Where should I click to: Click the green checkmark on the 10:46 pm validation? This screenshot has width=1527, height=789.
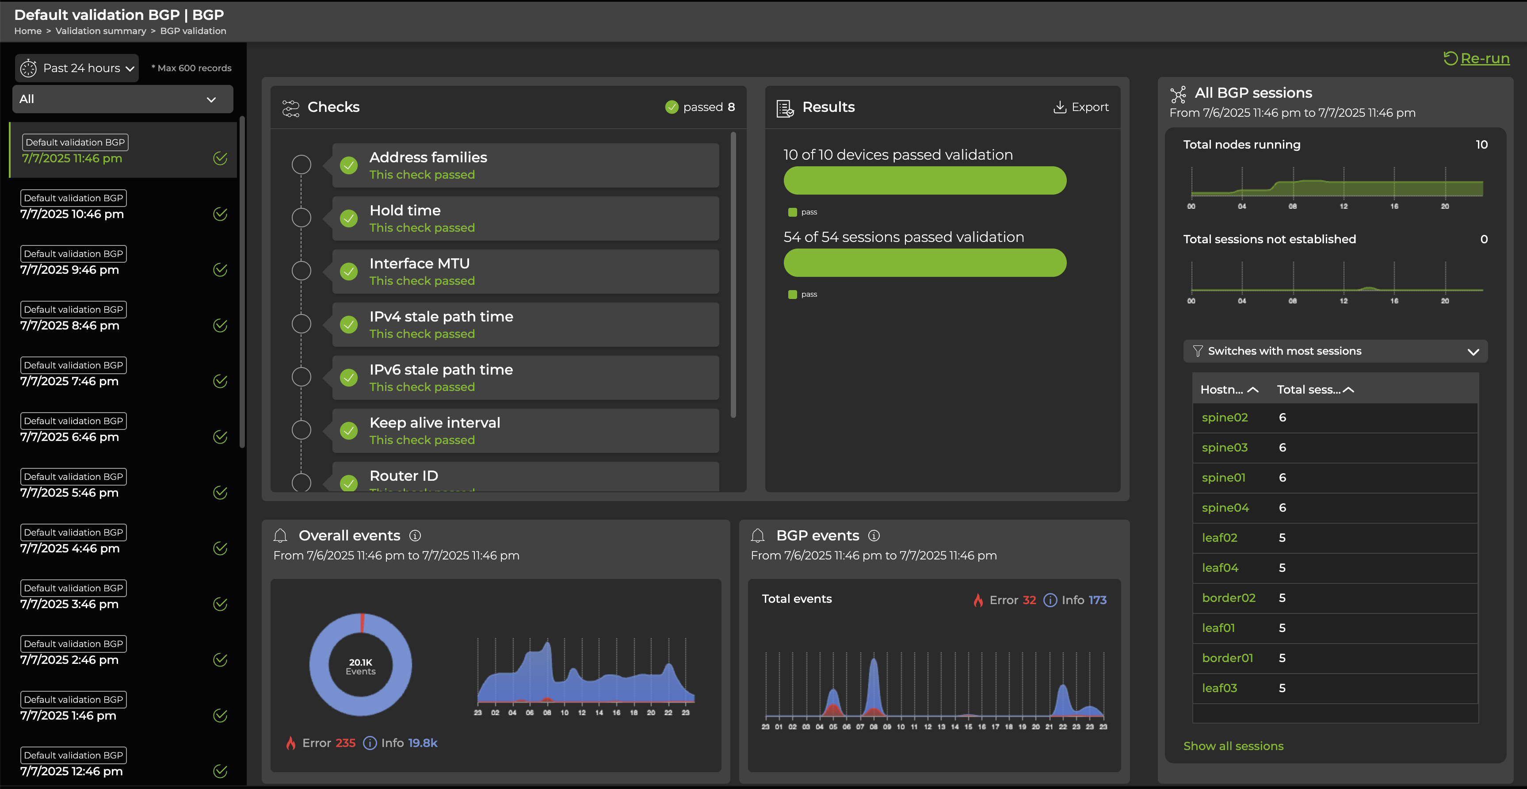click(220, 214)
